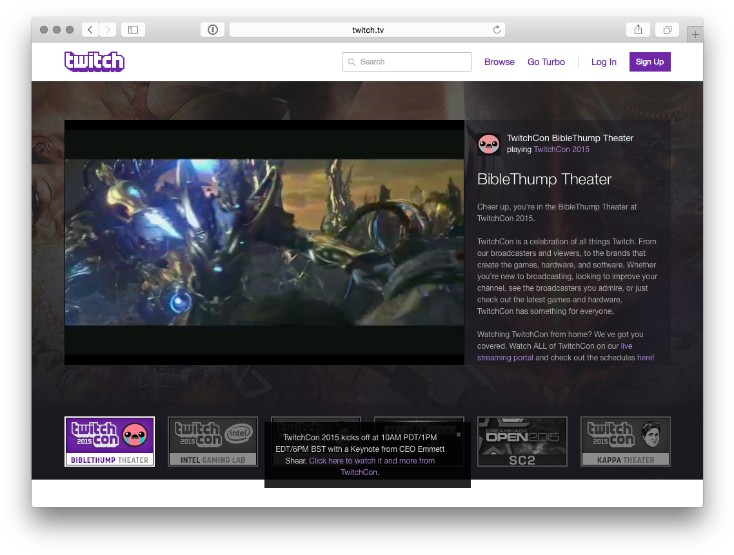Show all tabs overview icon
This screenshot has height=555, width=734.
tap(667, 30)
